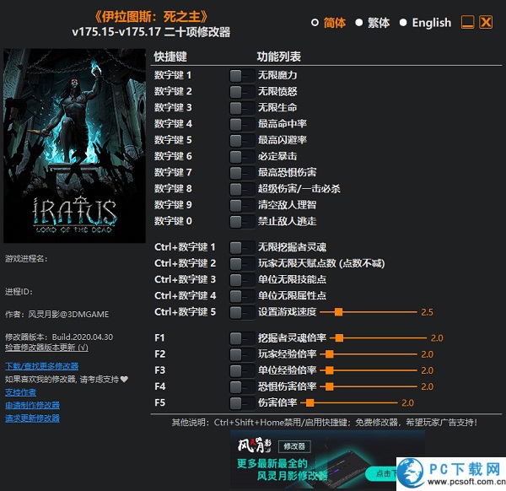Toggle 无限挖掘者灵魂 switch

click(242, 248)
